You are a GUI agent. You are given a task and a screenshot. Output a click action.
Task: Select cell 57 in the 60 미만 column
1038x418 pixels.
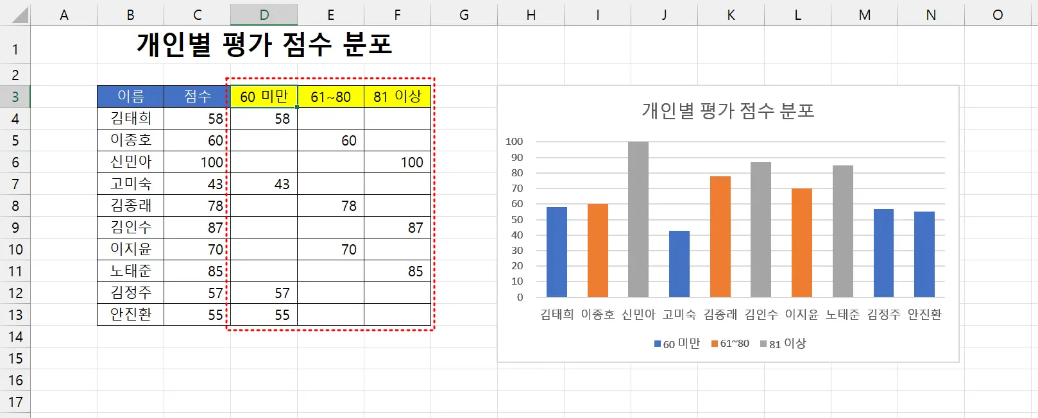tap(264, 293)
